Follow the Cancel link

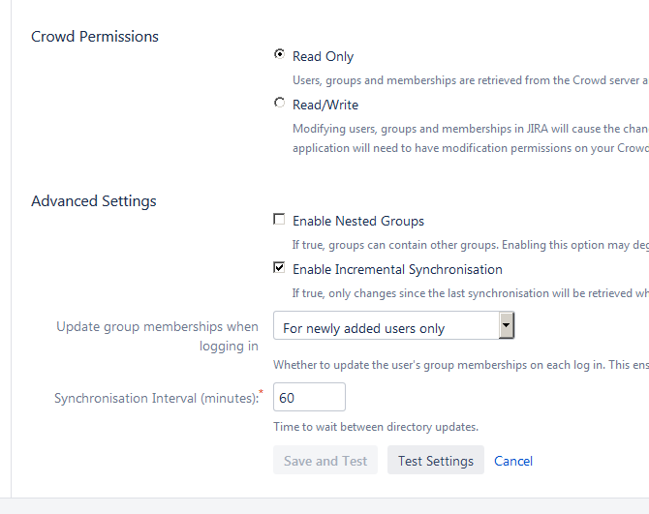pos(513,461)
